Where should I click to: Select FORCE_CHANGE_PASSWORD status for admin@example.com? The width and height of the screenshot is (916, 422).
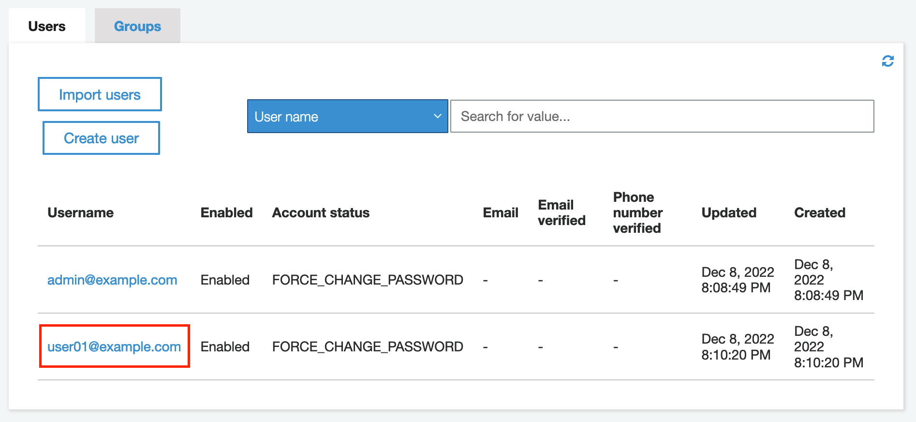(368, 280)
